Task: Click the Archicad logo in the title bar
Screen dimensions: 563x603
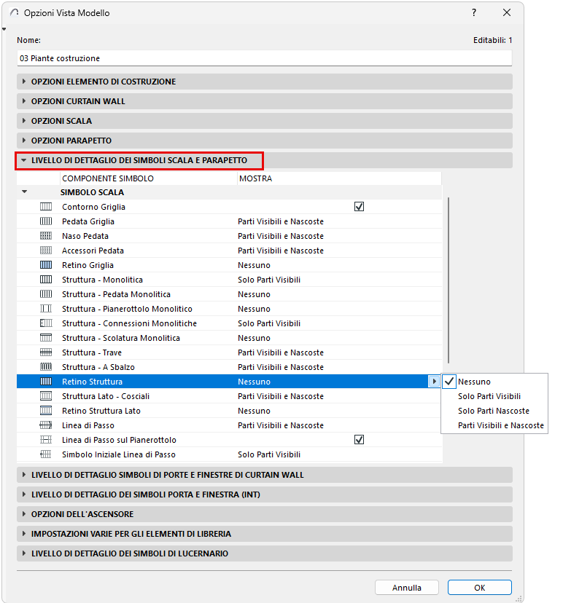Action: tap(15, 12)
